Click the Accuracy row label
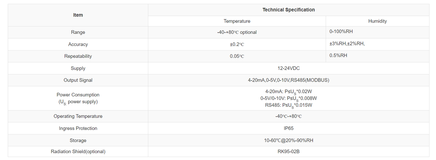Viewport: 436px width, 160px height. (78, 44)
